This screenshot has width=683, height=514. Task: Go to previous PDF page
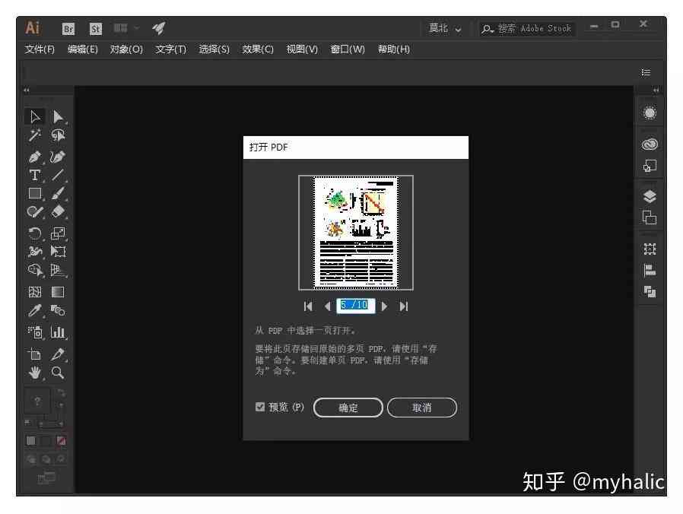click(x=328, y=306)
